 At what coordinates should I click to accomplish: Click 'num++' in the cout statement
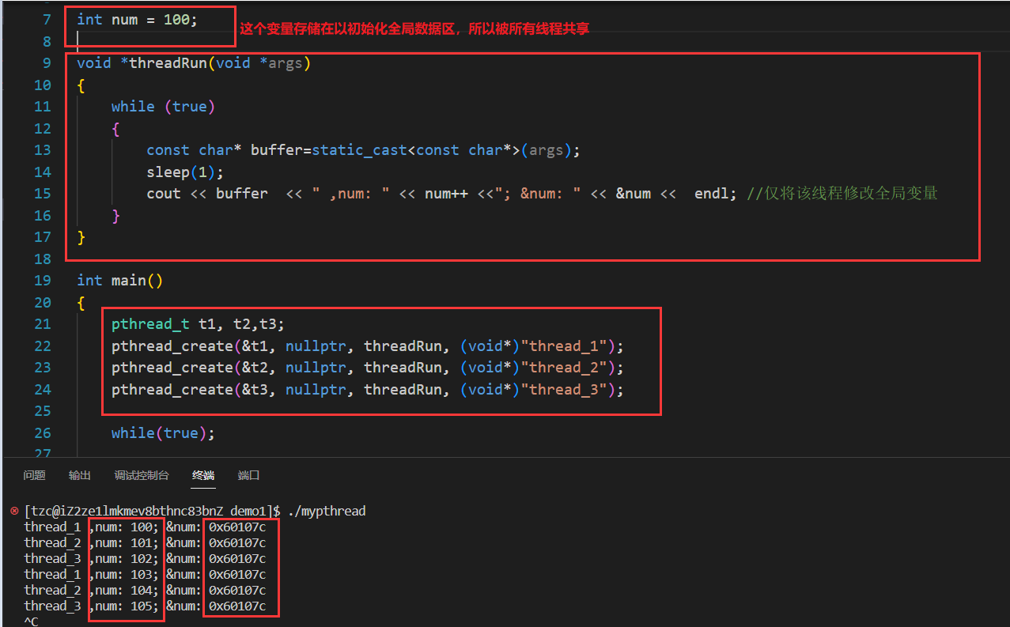click(446, 194)
